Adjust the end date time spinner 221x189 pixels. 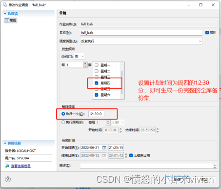[x=126, y=155]
